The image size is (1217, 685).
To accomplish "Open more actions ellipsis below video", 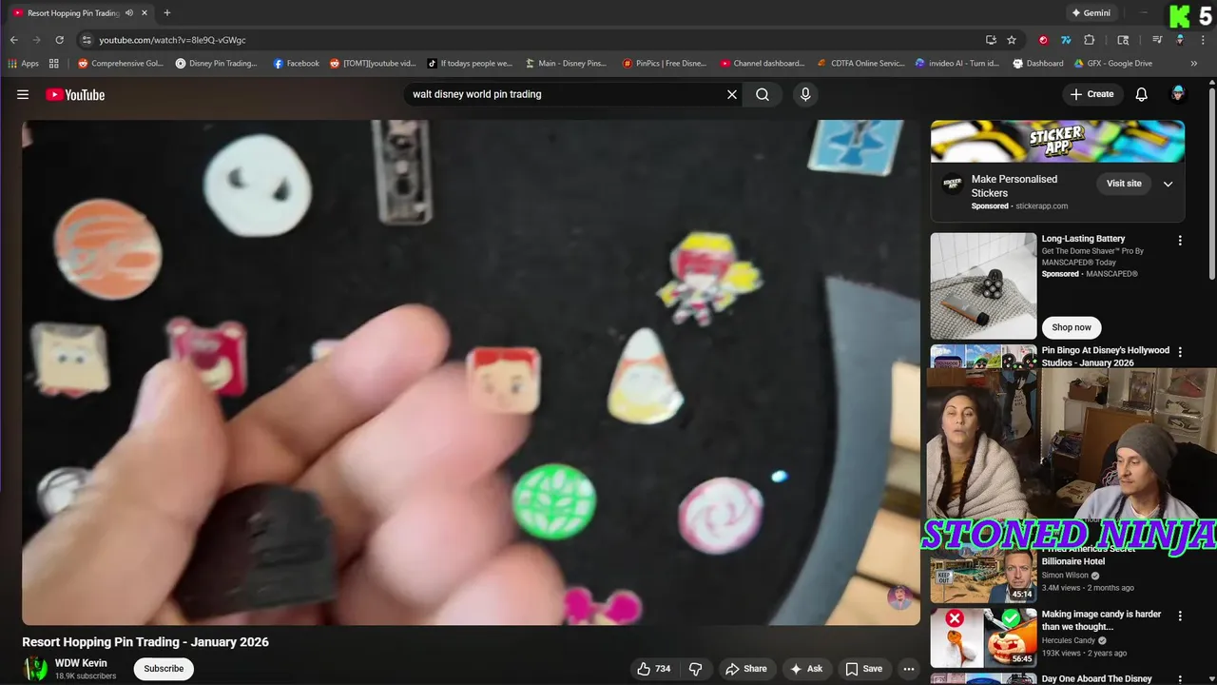I will pos(909,669).
